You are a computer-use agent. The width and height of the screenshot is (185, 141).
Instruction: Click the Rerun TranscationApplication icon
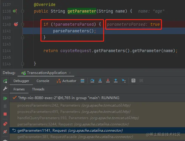click(x=5, y=81)
